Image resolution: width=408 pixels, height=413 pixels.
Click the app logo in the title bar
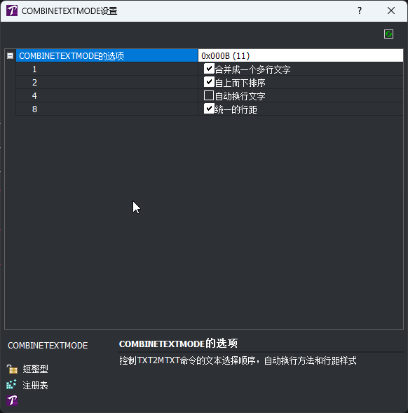[x=12, y=11]
